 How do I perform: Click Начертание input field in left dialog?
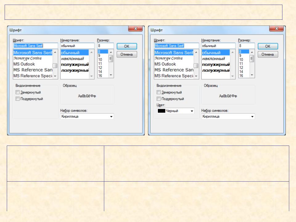77,46
